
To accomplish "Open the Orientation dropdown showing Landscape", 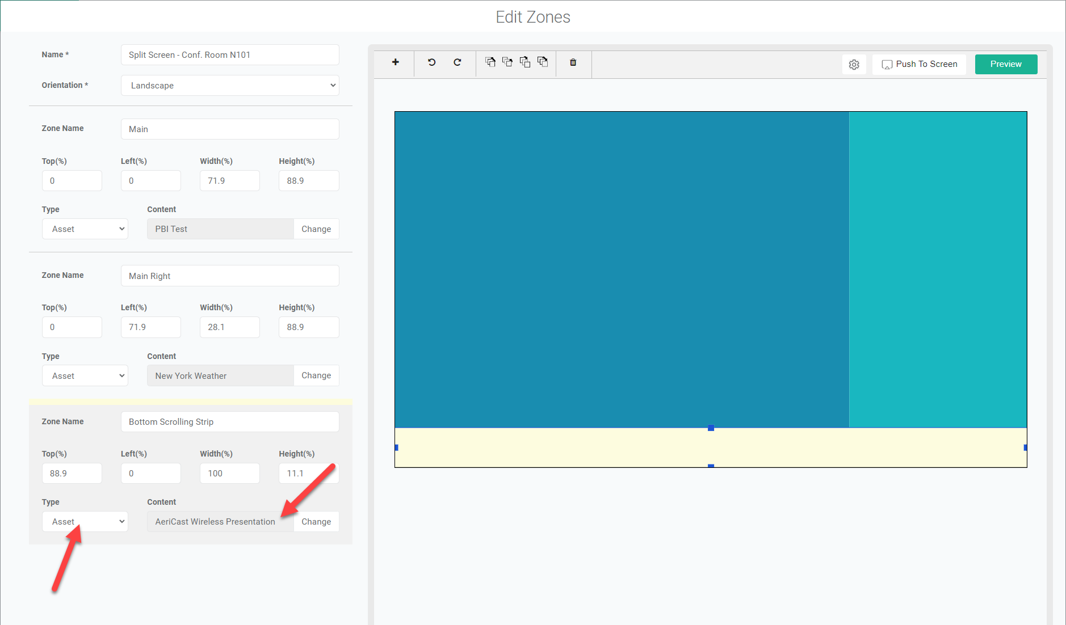I will tap(230, 86).
